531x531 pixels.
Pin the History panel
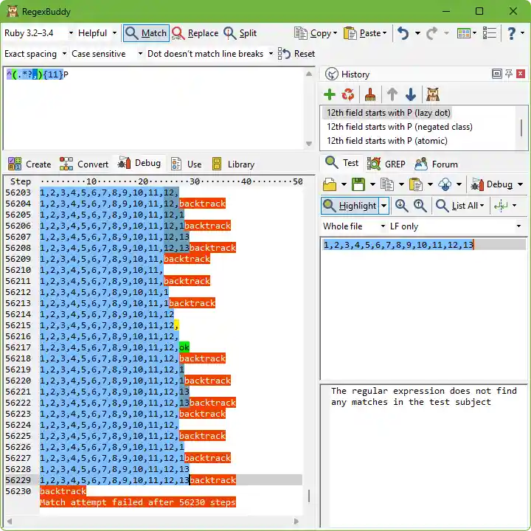[x=509, y=74]
